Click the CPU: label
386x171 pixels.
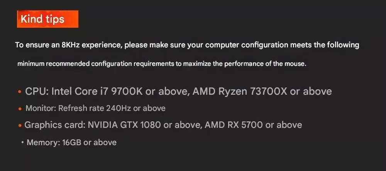click(37, 91)
